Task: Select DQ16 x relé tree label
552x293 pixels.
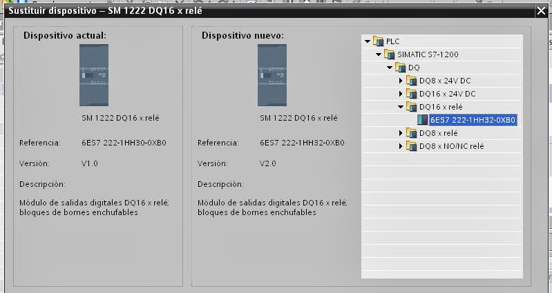Action: (x=441, y=107)
